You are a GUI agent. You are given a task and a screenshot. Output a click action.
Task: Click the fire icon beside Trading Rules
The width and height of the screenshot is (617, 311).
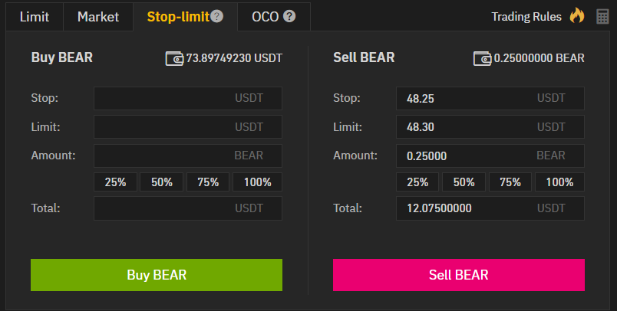click(x=576, y=16)
